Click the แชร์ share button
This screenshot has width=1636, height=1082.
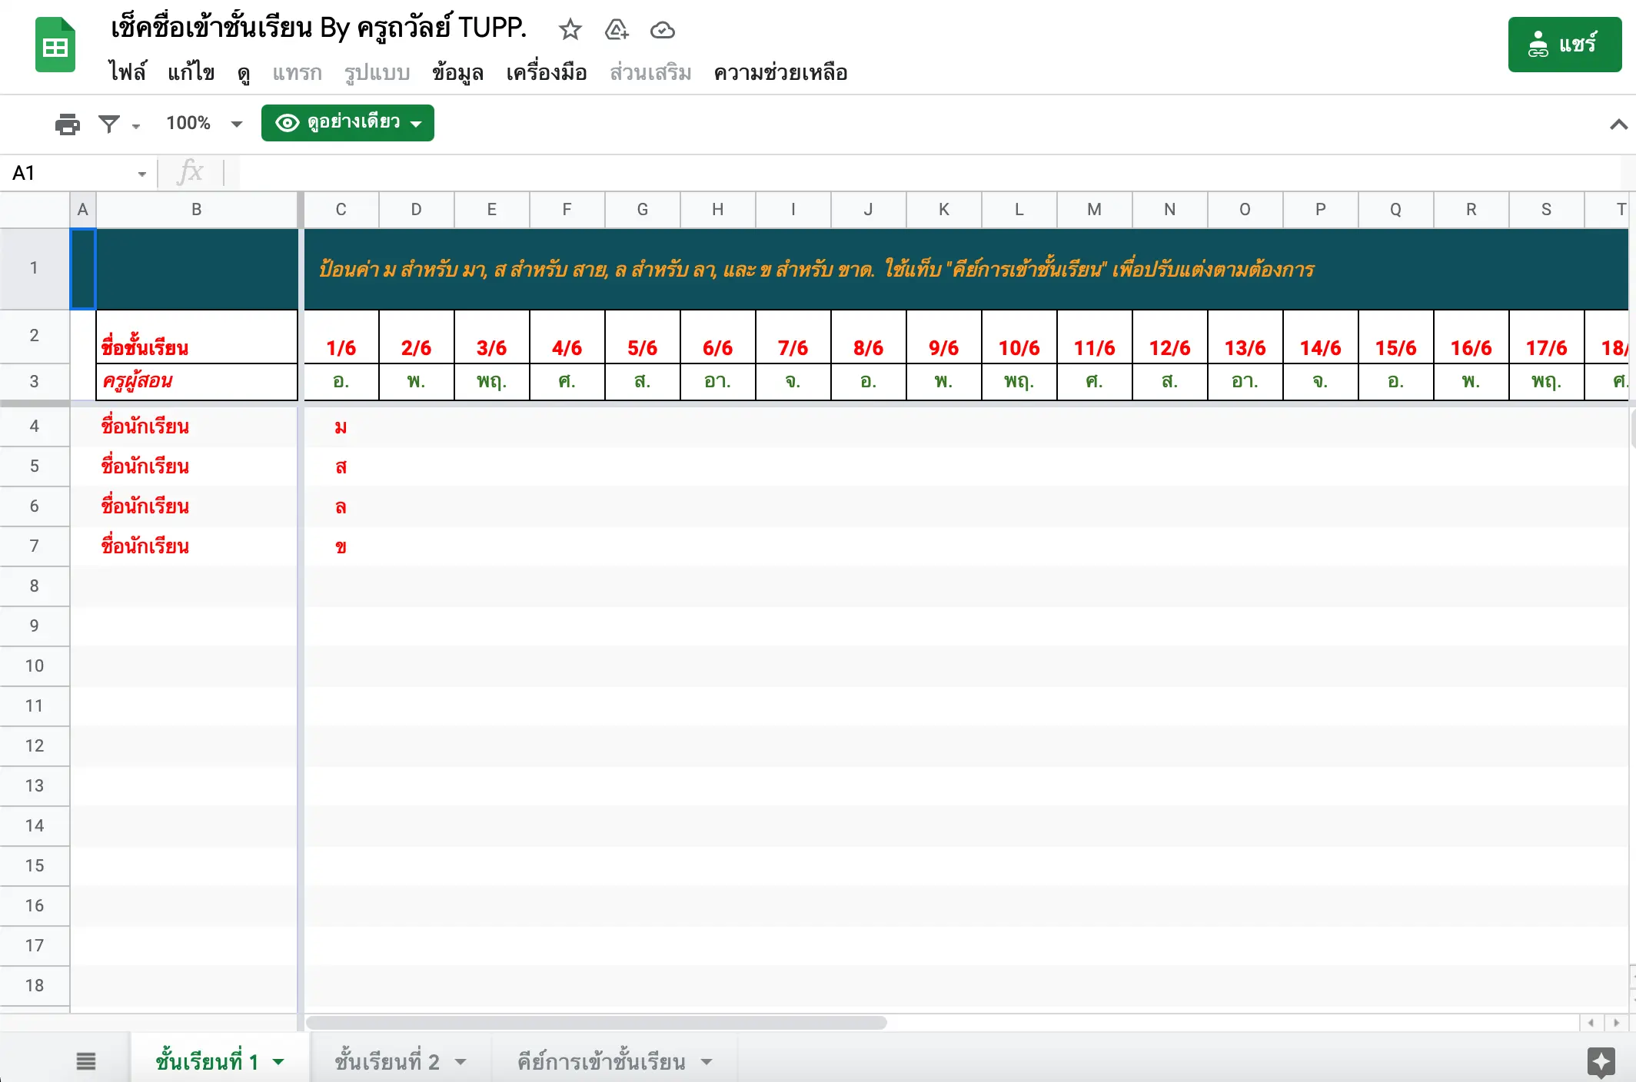coord(1565,45)
